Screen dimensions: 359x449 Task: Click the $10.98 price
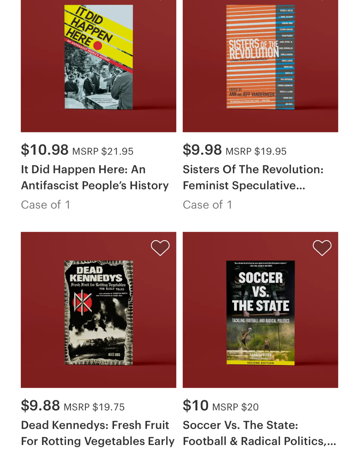(45, 150)
